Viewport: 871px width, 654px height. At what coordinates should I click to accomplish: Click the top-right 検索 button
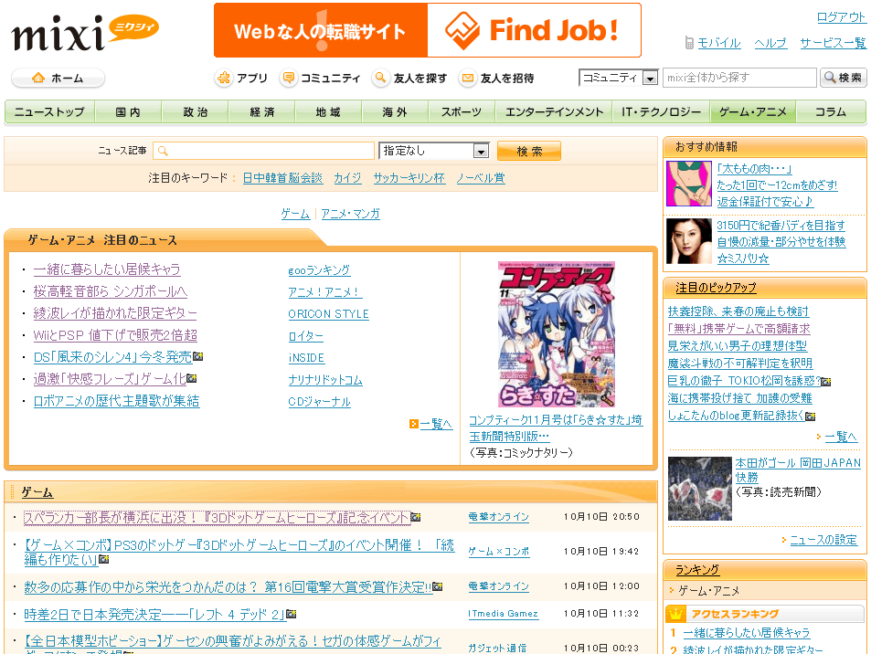tap(843, 78)
